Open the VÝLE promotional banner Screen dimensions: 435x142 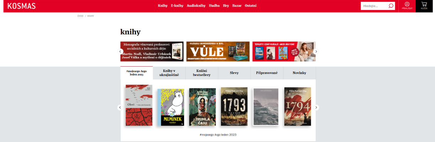click(x=218, y=51)
